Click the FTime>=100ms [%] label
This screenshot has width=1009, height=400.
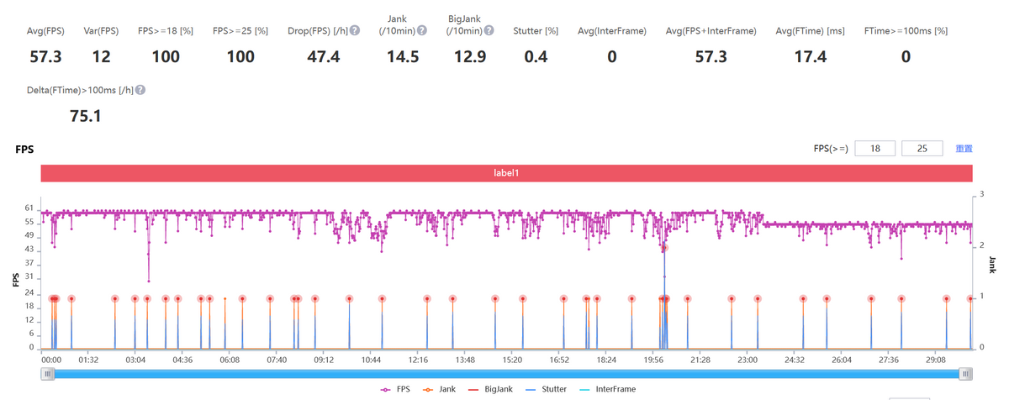(906, 31)
